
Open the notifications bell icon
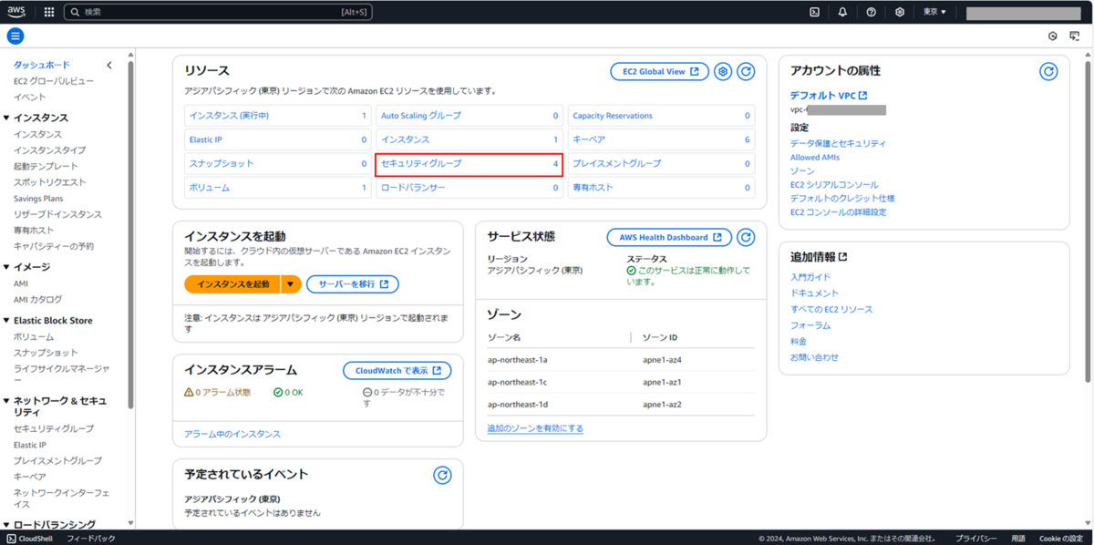(x=842, y=12)
